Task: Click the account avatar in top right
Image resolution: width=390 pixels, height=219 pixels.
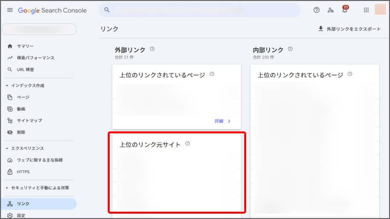Action: coord(380,10)
